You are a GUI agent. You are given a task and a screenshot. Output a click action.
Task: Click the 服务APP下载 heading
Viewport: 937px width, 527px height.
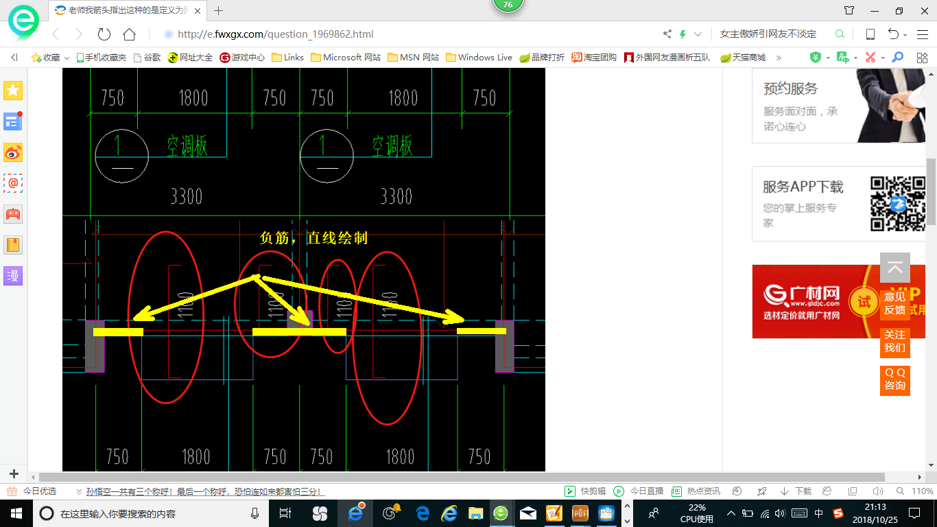[803, 187]
